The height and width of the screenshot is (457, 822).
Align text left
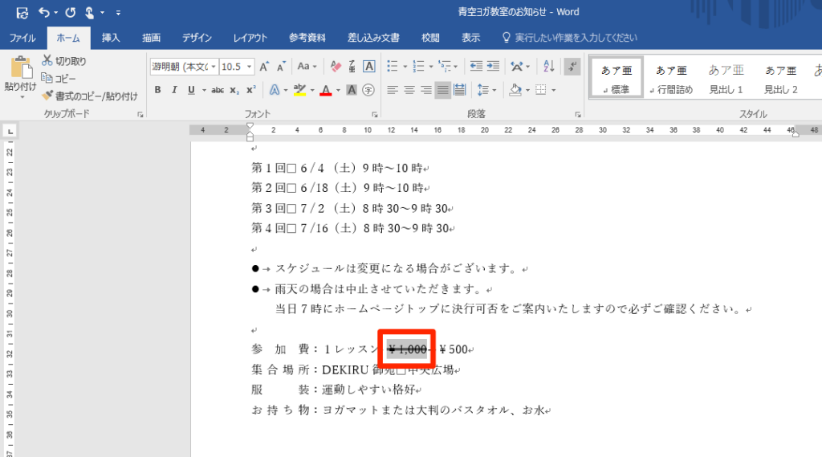[x=392, y=90]
